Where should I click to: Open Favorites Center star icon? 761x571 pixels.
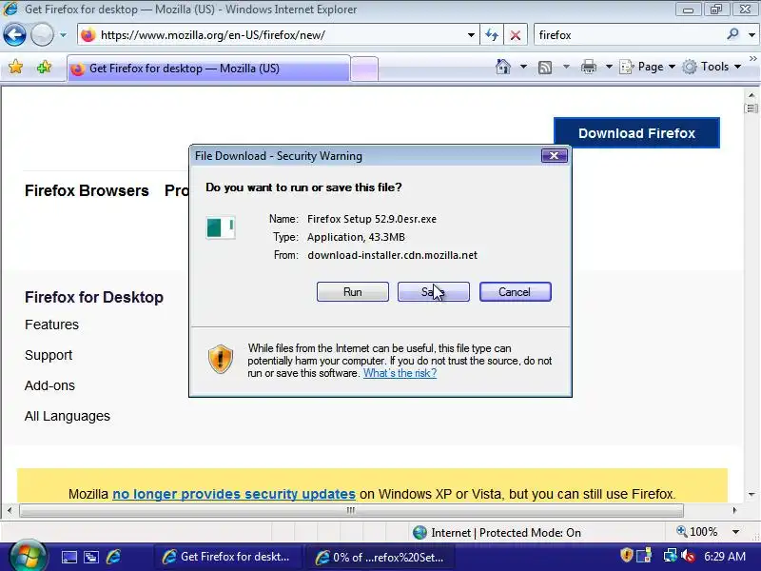(15, 67)
